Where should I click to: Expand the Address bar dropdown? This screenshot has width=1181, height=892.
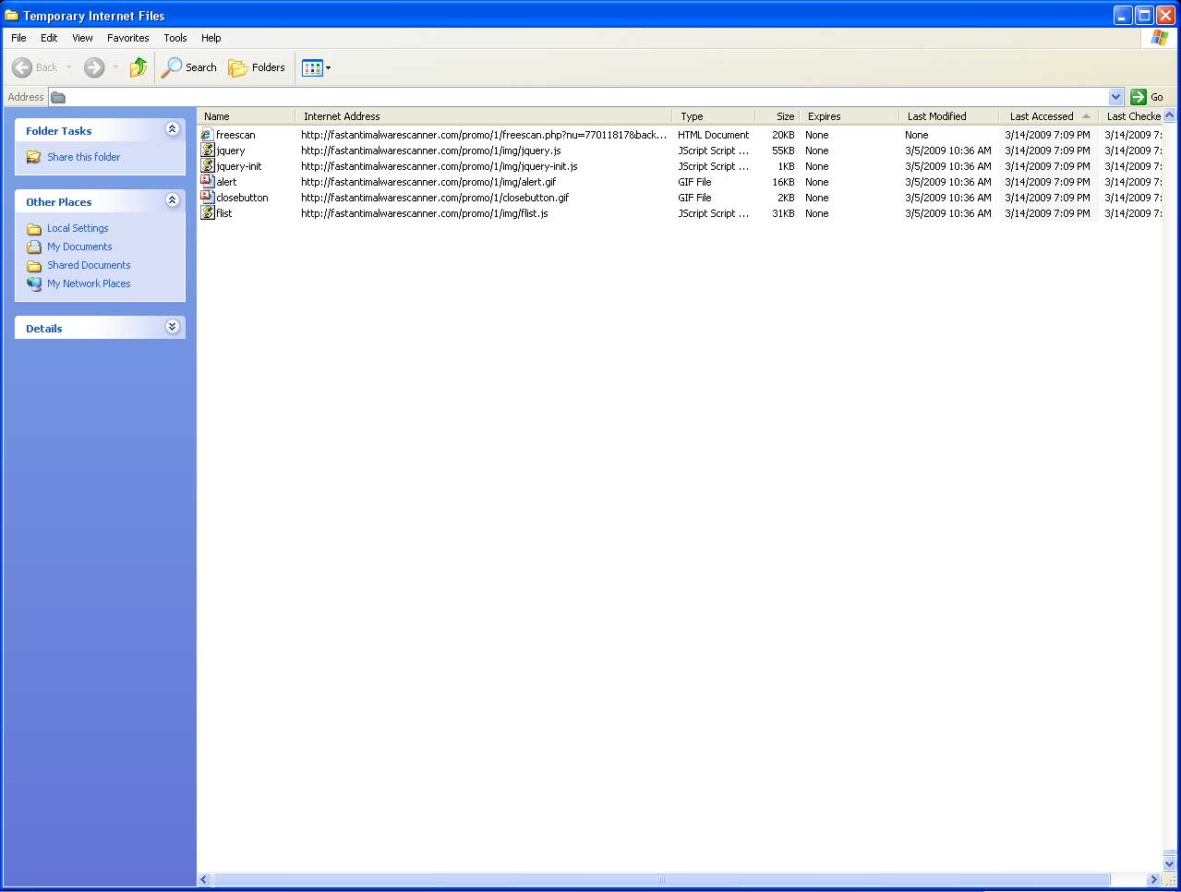[x=1115, y=97]
